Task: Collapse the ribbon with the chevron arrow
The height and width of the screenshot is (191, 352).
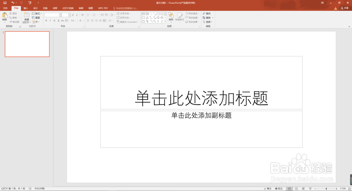Action: tap(349, 26)
